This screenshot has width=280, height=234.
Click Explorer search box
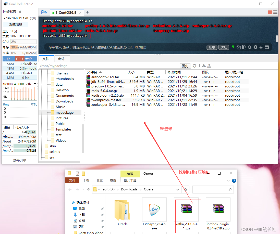coord(213,189)
